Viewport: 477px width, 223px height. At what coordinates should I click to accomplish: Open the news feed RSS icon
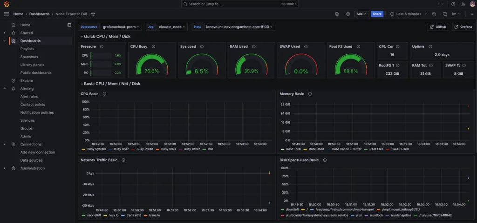point(463,4)
